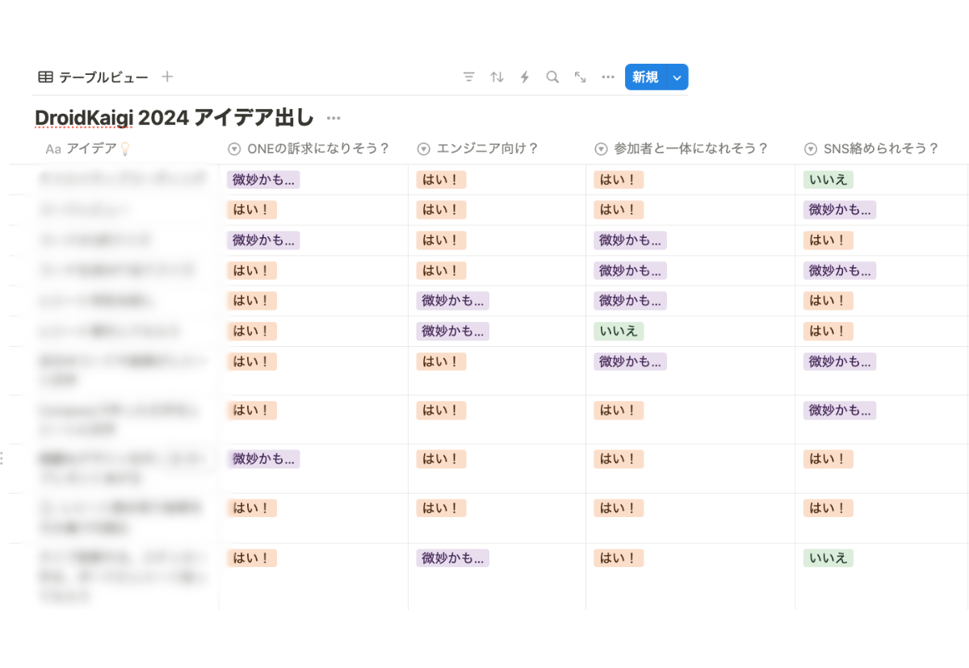Viewport: 969px width, 668px height.
Task: Click the いいえ tag in 参加者と一体になれそう column
Action: coord(619,331)
